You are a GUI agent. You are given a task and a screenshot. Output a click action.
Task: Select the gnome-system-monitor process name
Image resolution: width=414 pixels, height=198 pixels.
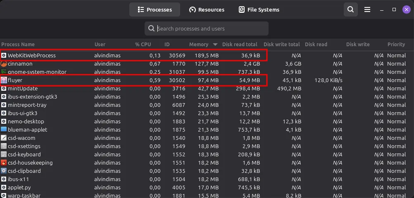pyautogui.click(x=37, y=72)
